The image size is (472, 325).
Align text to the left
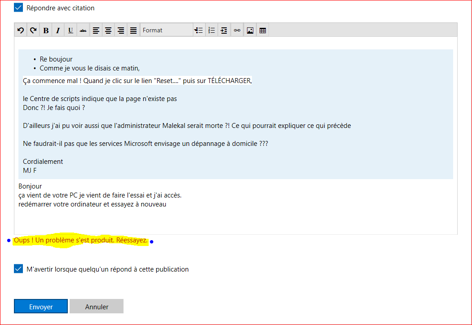[x=96, y=30]
